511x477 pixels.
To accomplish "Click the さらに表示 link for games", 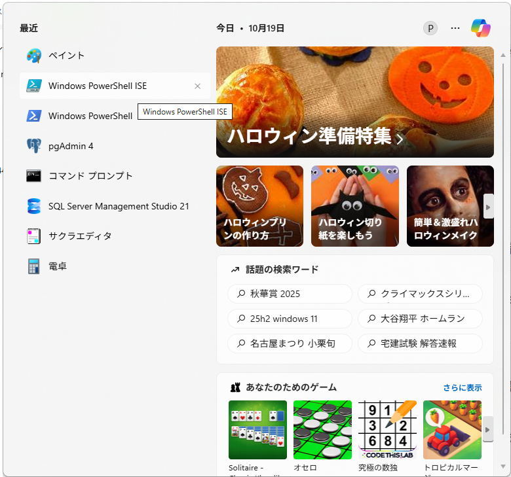I will click(462, 388).
